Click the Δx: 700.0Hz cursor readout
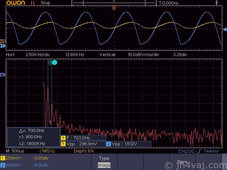The image size is (227, 170). coord(31,131)
